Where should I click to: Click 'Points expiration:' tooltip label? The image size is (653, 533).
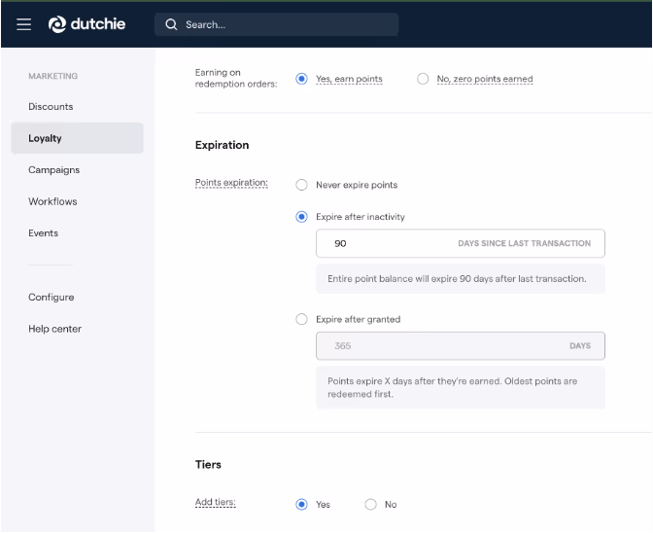coord(231,183)
